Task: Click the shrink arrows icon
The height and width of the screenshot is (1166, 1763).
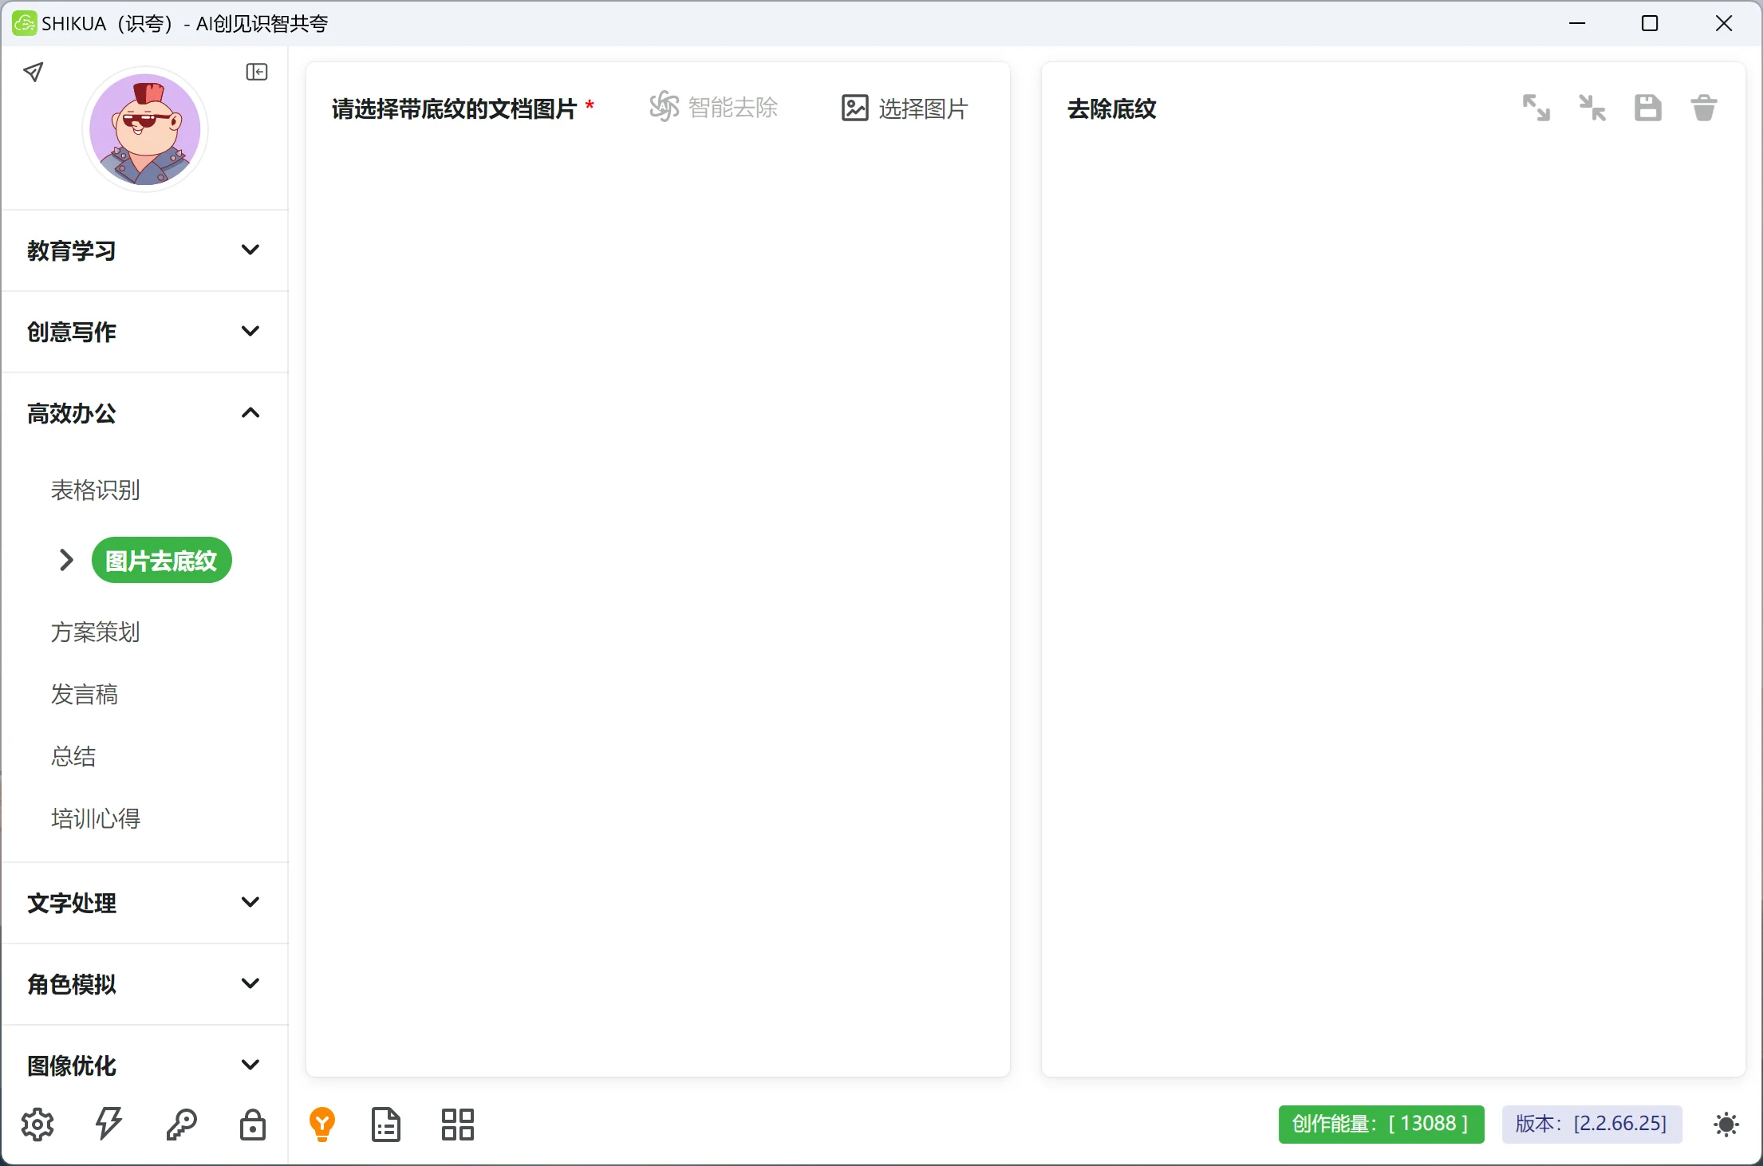Action: pyautogui.click(x=1592, y=108)
